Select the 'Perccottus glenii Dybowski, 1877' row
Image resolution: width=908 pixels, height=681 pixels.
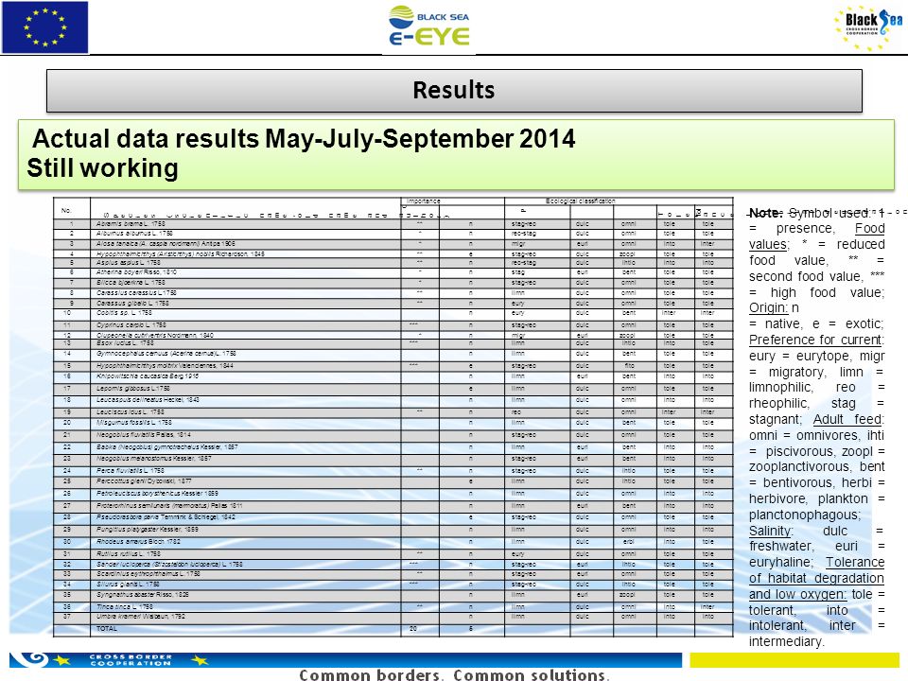(393, 481)
